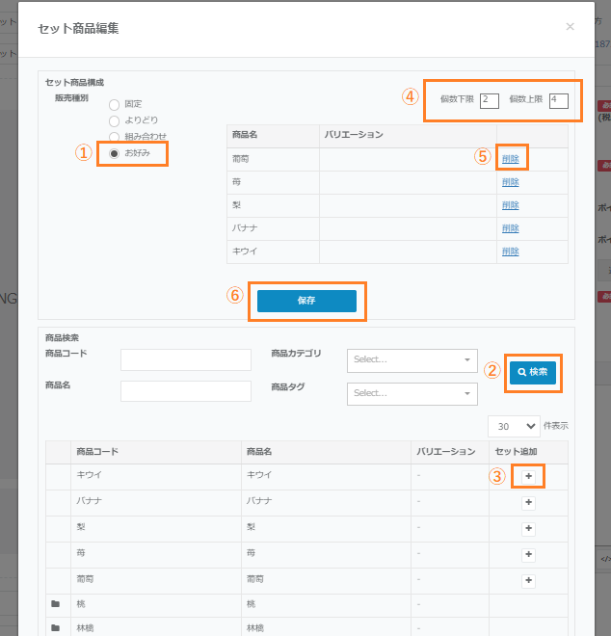Open the 商品カテゴリ select dropdown

[x=412, y=359]
